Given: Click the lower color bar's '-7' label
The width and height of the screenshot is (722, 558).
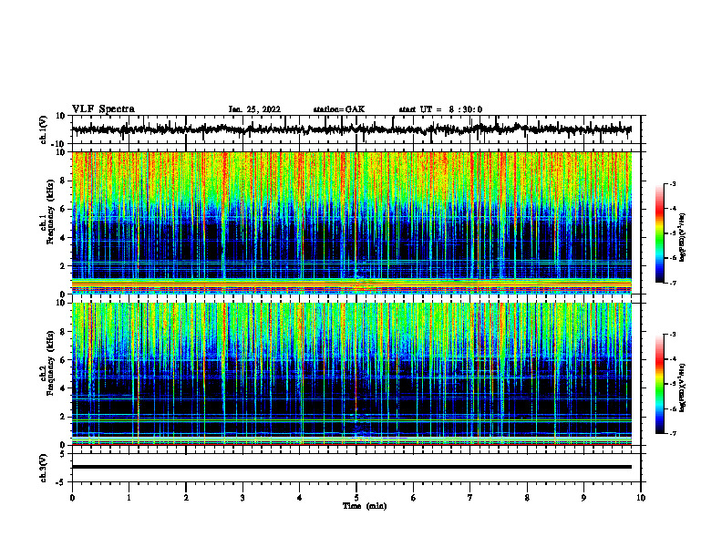Looking at the screenshot, I should tap(673, 434).
